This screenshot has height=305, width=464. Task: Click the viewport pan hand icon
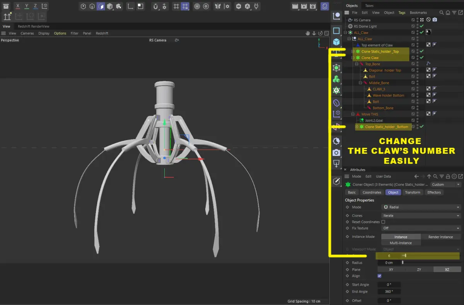[x=308, y=33]
